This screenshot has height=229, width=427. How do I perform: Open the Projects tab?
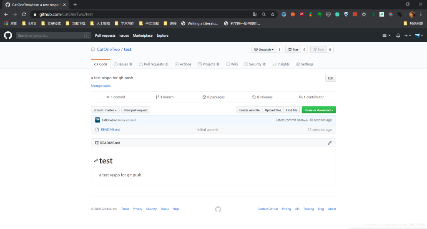pos(208,64)
